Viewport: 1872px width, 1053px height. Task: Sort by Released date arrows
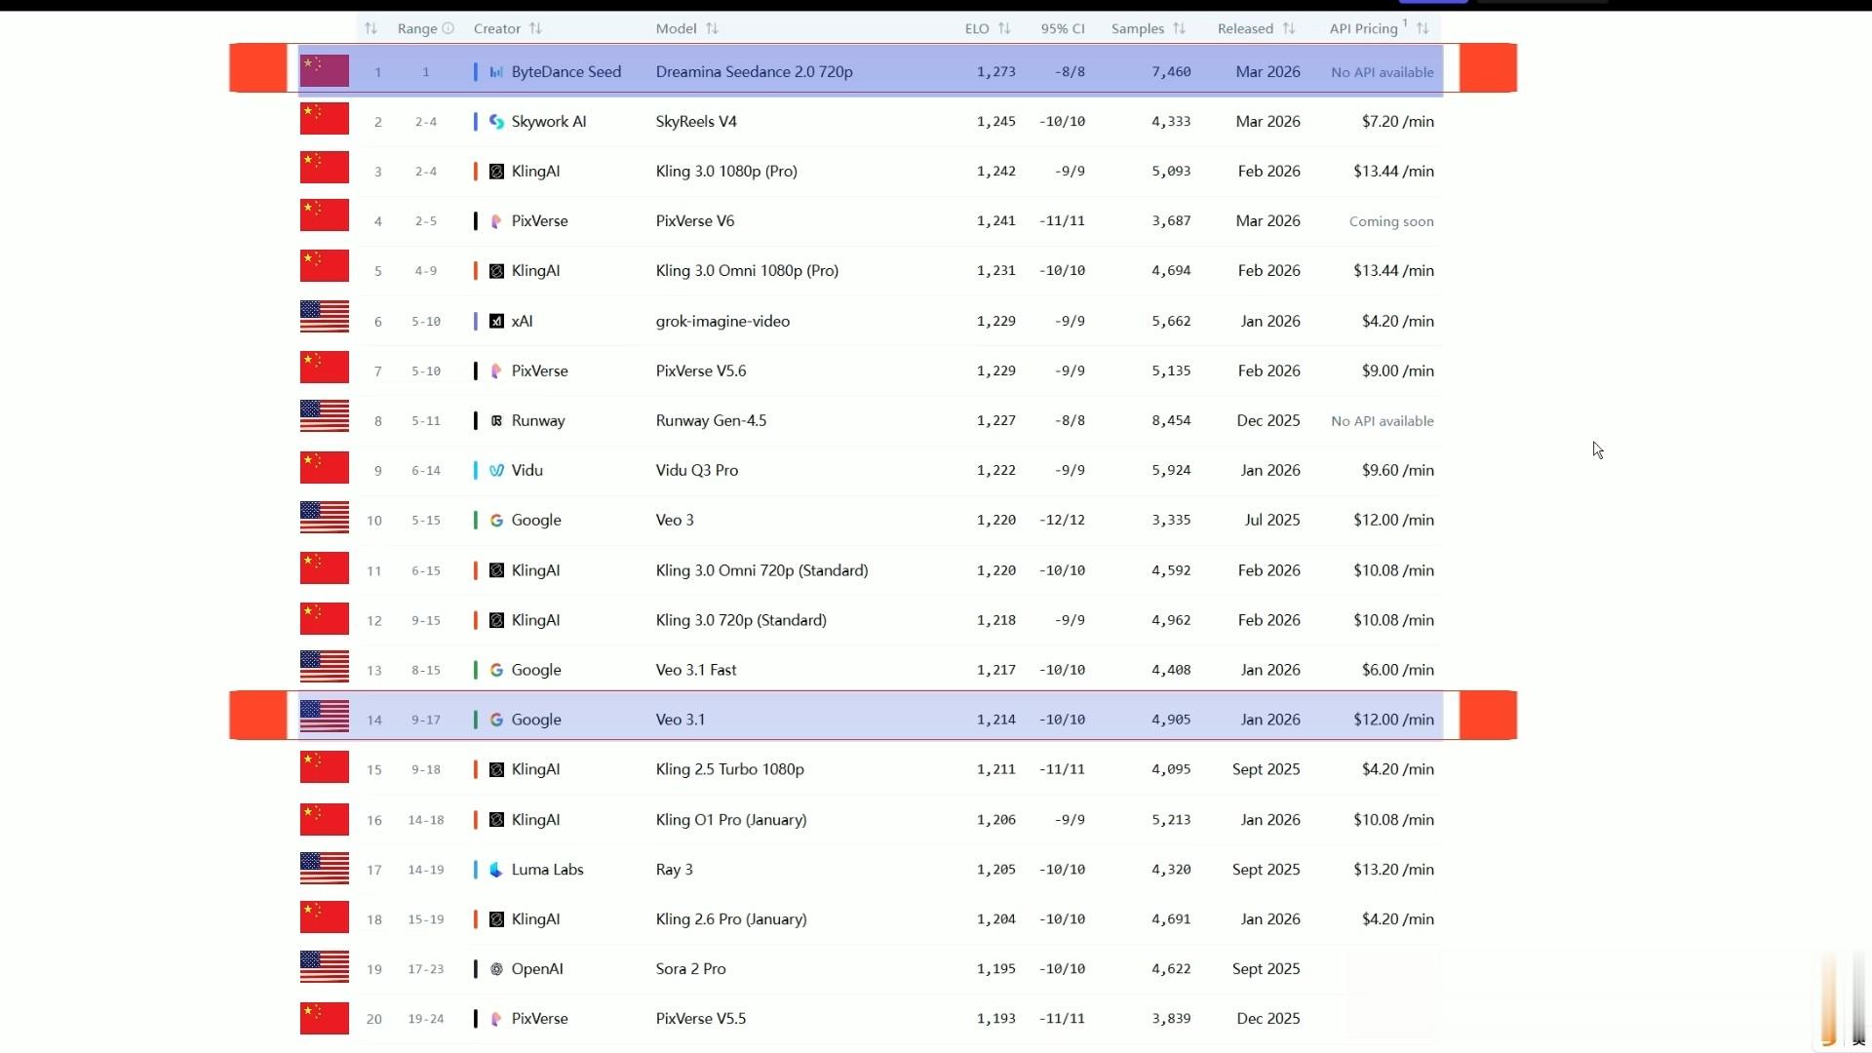(x=1288, y=28)
